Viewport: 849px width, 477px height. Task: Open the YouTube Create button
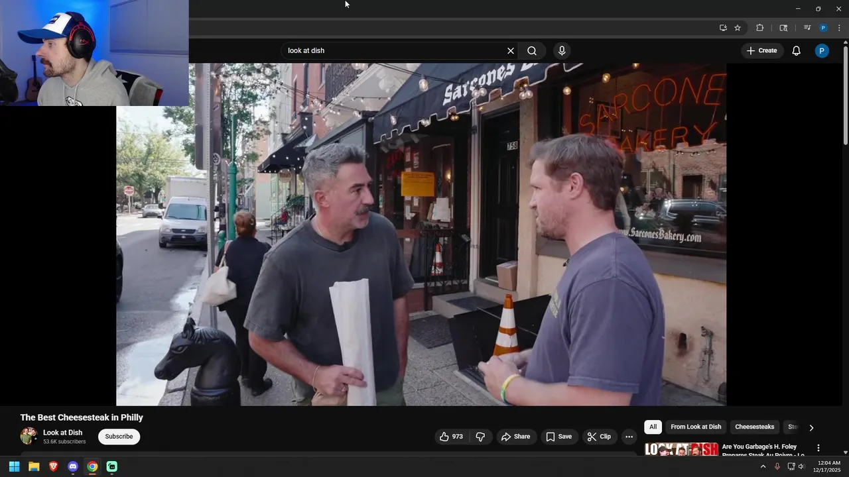[x=761, y=51]
